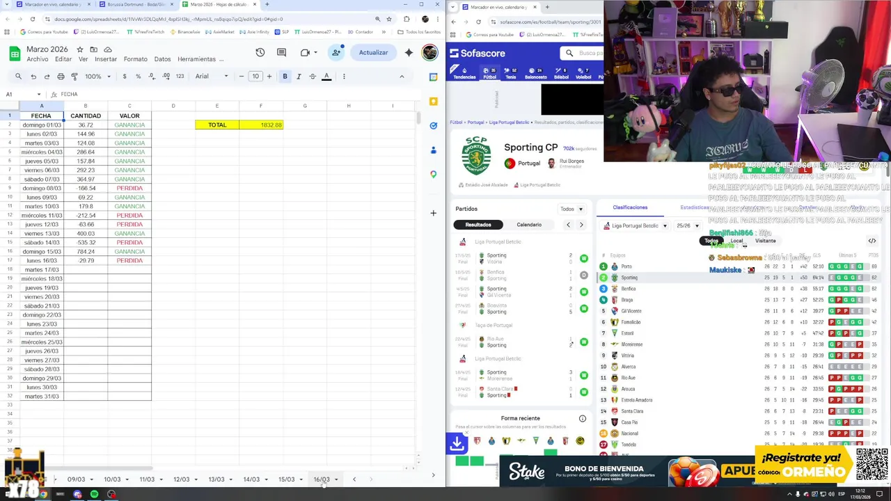Click the redo arrow
The image size is (891, 501).
[x=47, y=77]
